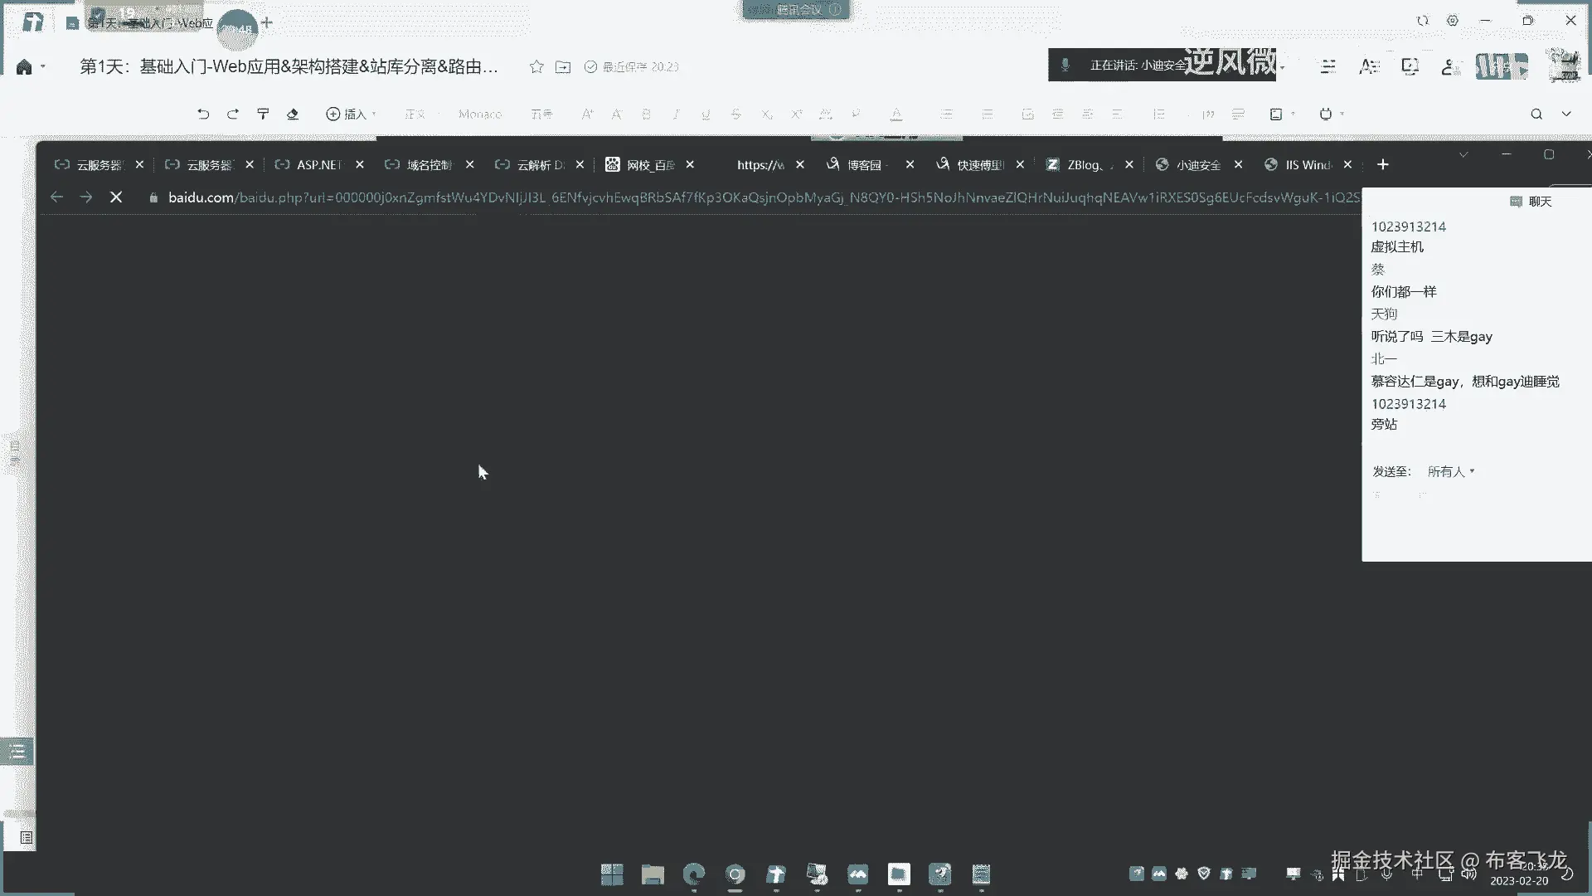The image size is (1592, 896).
Task: Toggle italic text formatting in toolbar
Action: pyautogui.click(x=676, y=114)
